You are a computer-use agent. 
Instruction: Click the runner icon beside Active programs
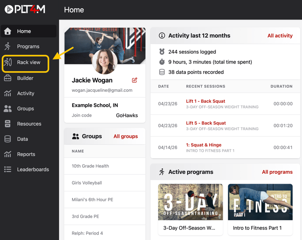(x=162, y=172)
